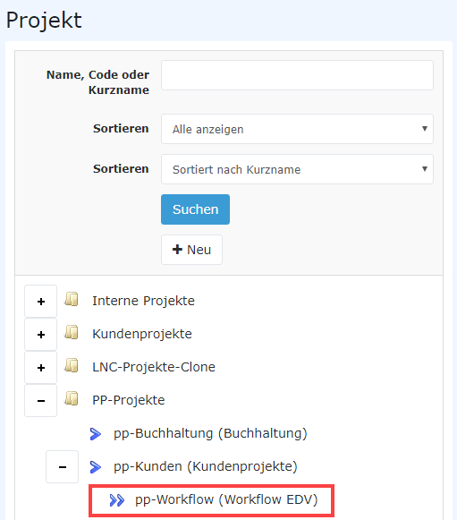Click the arrow icon beside pp-Kunden
Image resolution: width=457 pixels, height=520 pixels.
click(x=96, y=467)
